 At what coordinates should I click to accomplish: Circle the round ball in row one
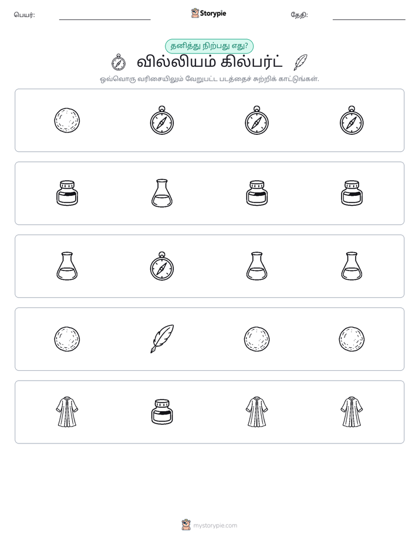point(67,120)
